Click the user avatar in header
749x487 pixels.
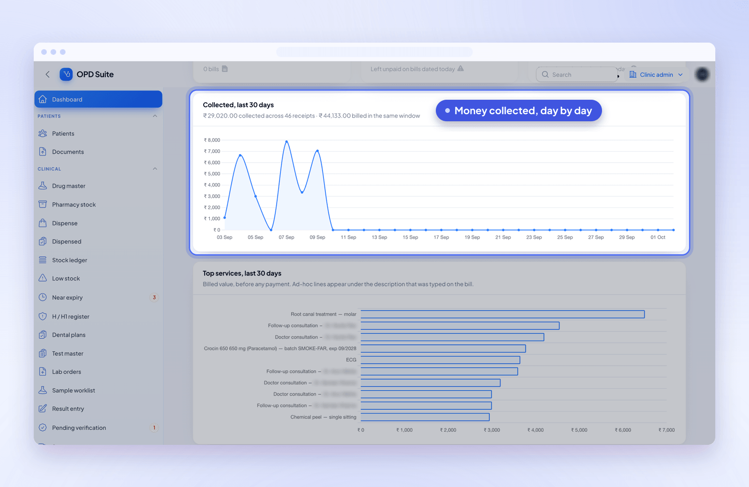(x=702, y=74)
